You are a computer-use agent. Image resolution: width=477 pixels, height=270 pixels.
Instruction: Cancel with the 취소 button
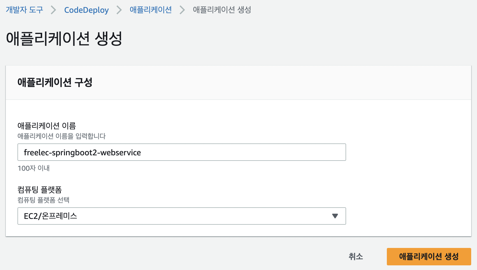[x=356, y=257]
